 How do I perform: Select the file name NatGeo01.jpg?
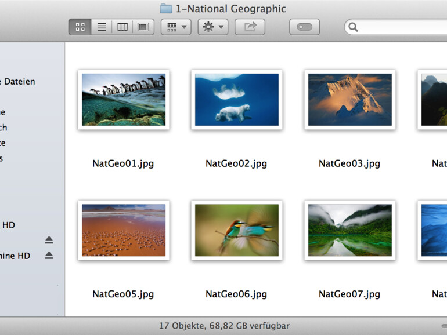pyautogui.click(x=123, y=163)
